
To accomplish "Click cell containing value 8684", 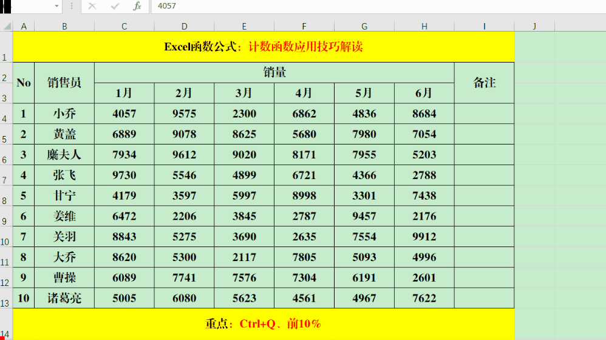I will (424, 114).
